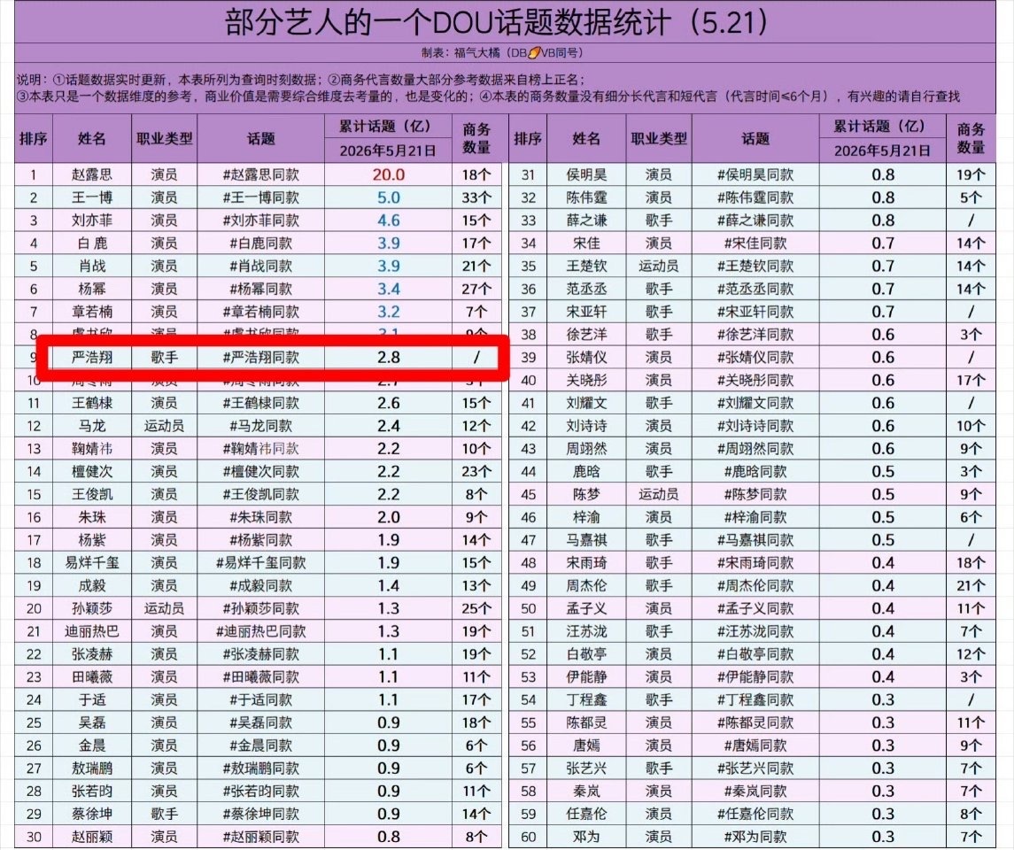Click the name 薛之谦
Viewport: 1014px width, 850px height.
tap(586, 220)
